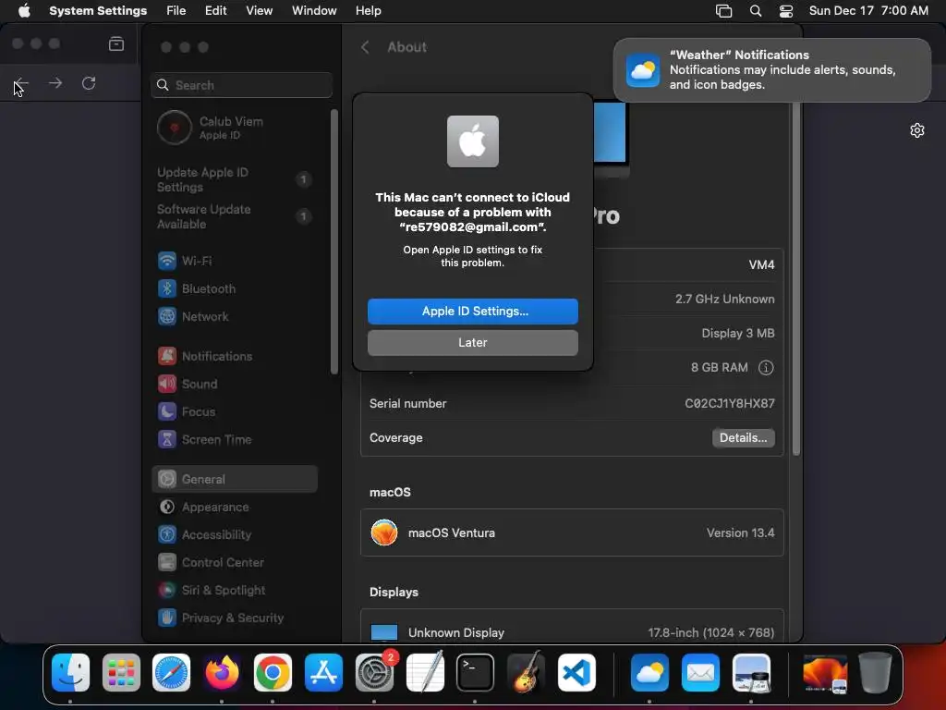Open System Settings app menu
Image resolution: width=946 pixels, height=710 pixels.
click(98, 11)
